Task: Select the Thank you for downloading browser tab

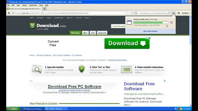Action: tap(24, 9)
